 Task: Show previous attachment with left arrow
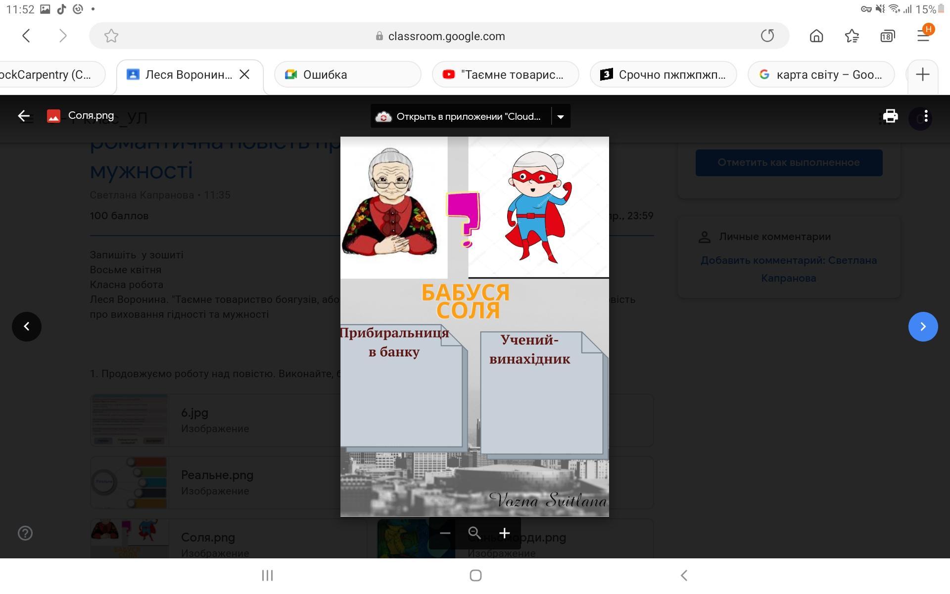(27, 326)
